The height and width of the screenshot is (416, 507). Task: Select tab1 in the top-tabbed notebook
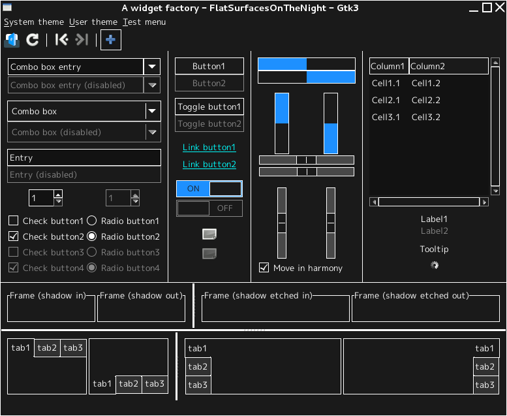point(21,348)
